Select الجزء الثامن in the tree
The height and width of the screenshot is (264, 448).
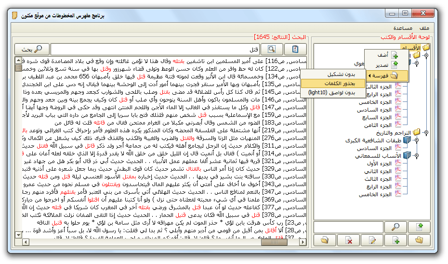378,125
